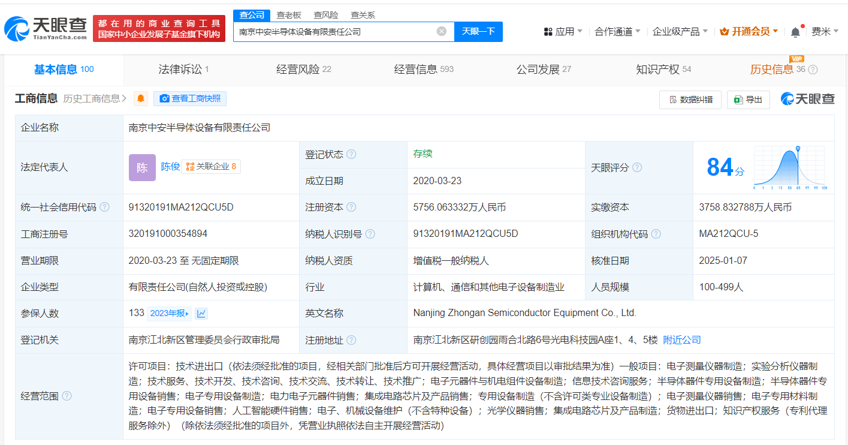848x445 pixels.
Task: Open the 费米 user account menu
Action: click(x=824, y=32)
